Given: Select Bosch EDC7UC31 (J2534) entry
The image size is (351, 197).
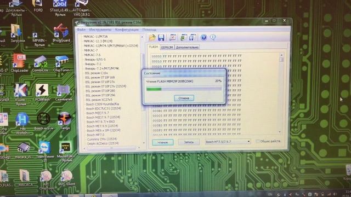Looking at the screenshot, I should (104, 108).
